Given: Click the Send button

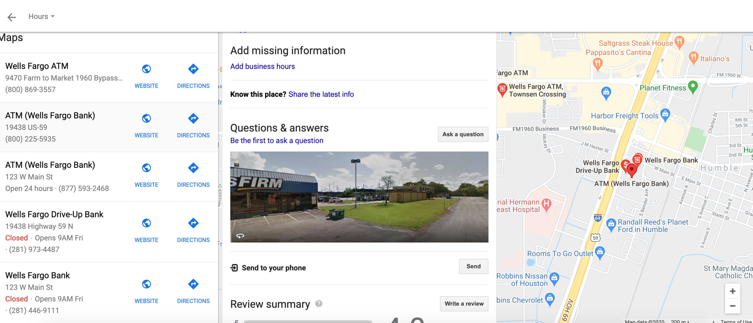Looking at the screenshot, I should [x=473, y=266].
